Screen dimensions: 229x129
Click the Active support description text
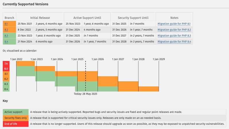pos(106,112)
